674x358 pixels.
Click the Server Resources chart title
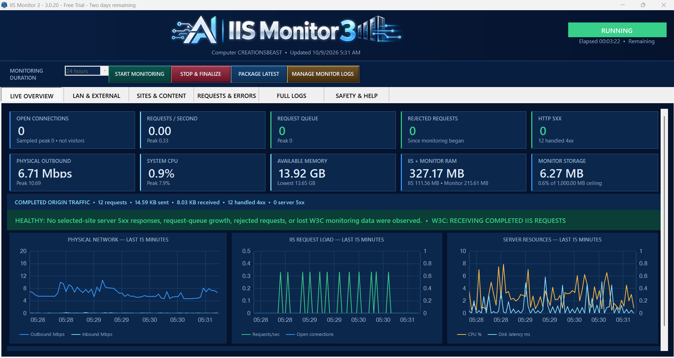pyautogui.click(x=552, y=240)
